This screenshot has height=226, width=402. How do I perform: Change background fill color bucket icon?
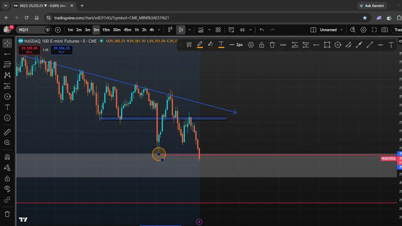[x=210, y=45]
